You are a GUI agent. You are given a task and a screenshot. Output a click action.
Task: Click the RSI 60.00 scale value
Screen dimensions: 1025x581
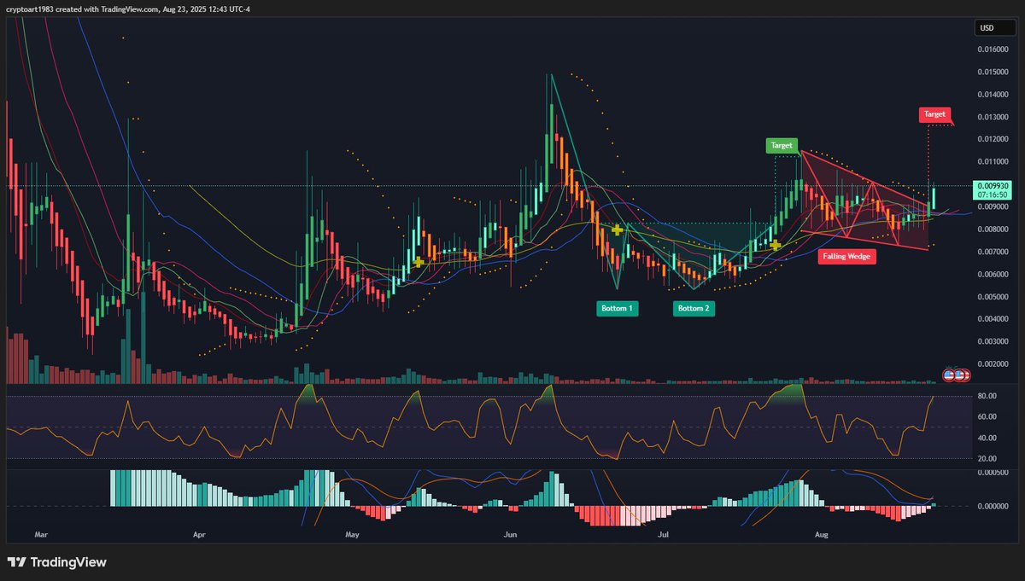[988, 417]
